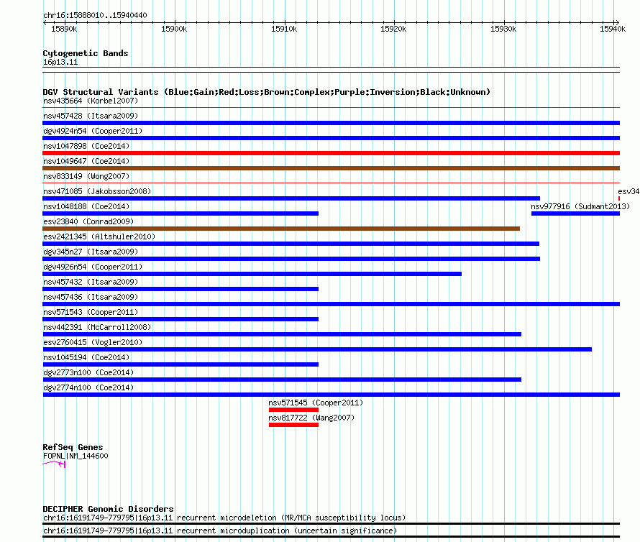This screenshot has height=542, width=640.
Task: Select the magenta FOPNL gene glyph
Action: pyautogui.click(x=54, y=464)
